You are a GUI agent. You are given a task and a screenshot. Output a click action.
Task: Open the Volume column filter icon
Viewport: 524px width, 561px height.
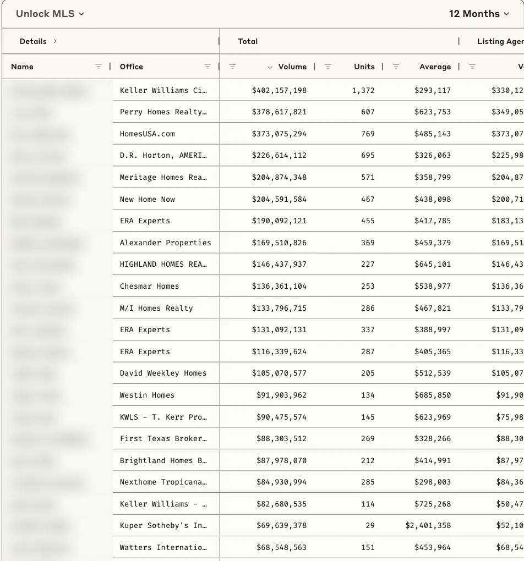(x=232, y=67)
